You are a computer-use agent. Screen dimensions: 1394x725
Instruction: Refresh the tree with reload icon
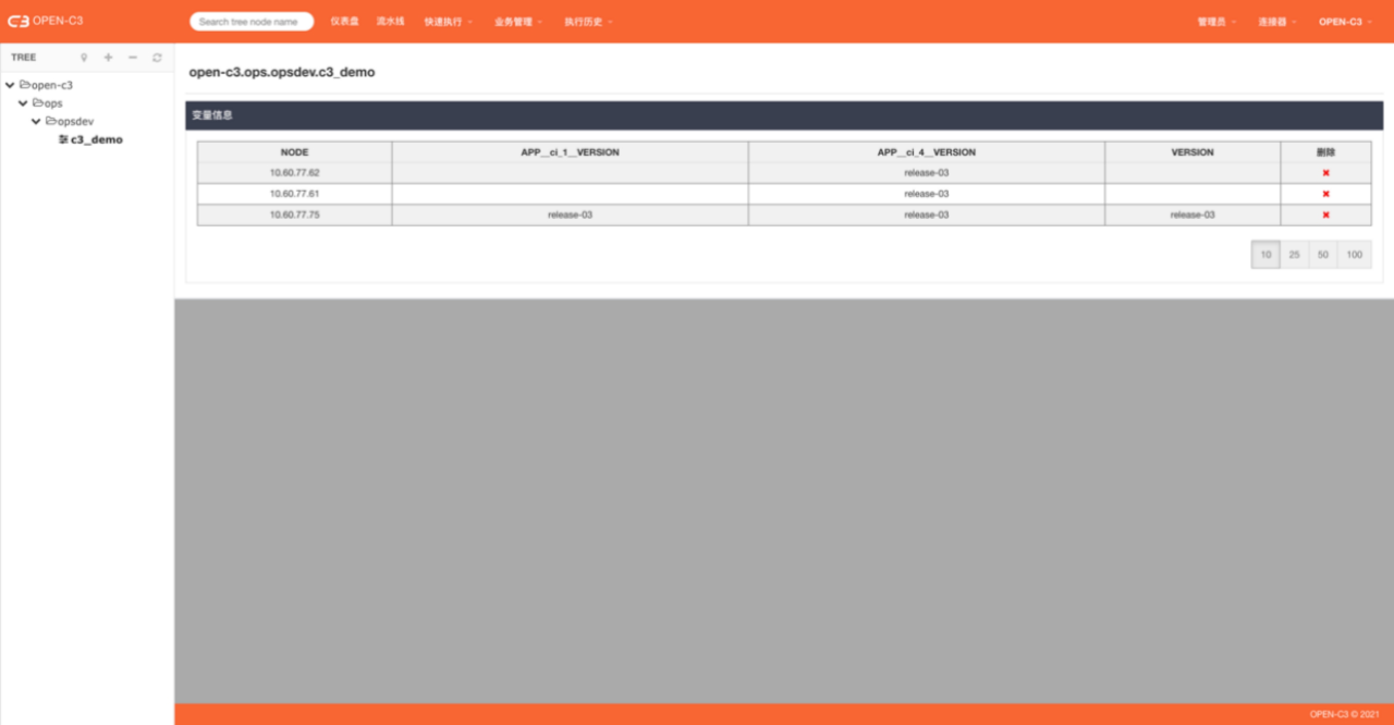click(x=157, y=58)
